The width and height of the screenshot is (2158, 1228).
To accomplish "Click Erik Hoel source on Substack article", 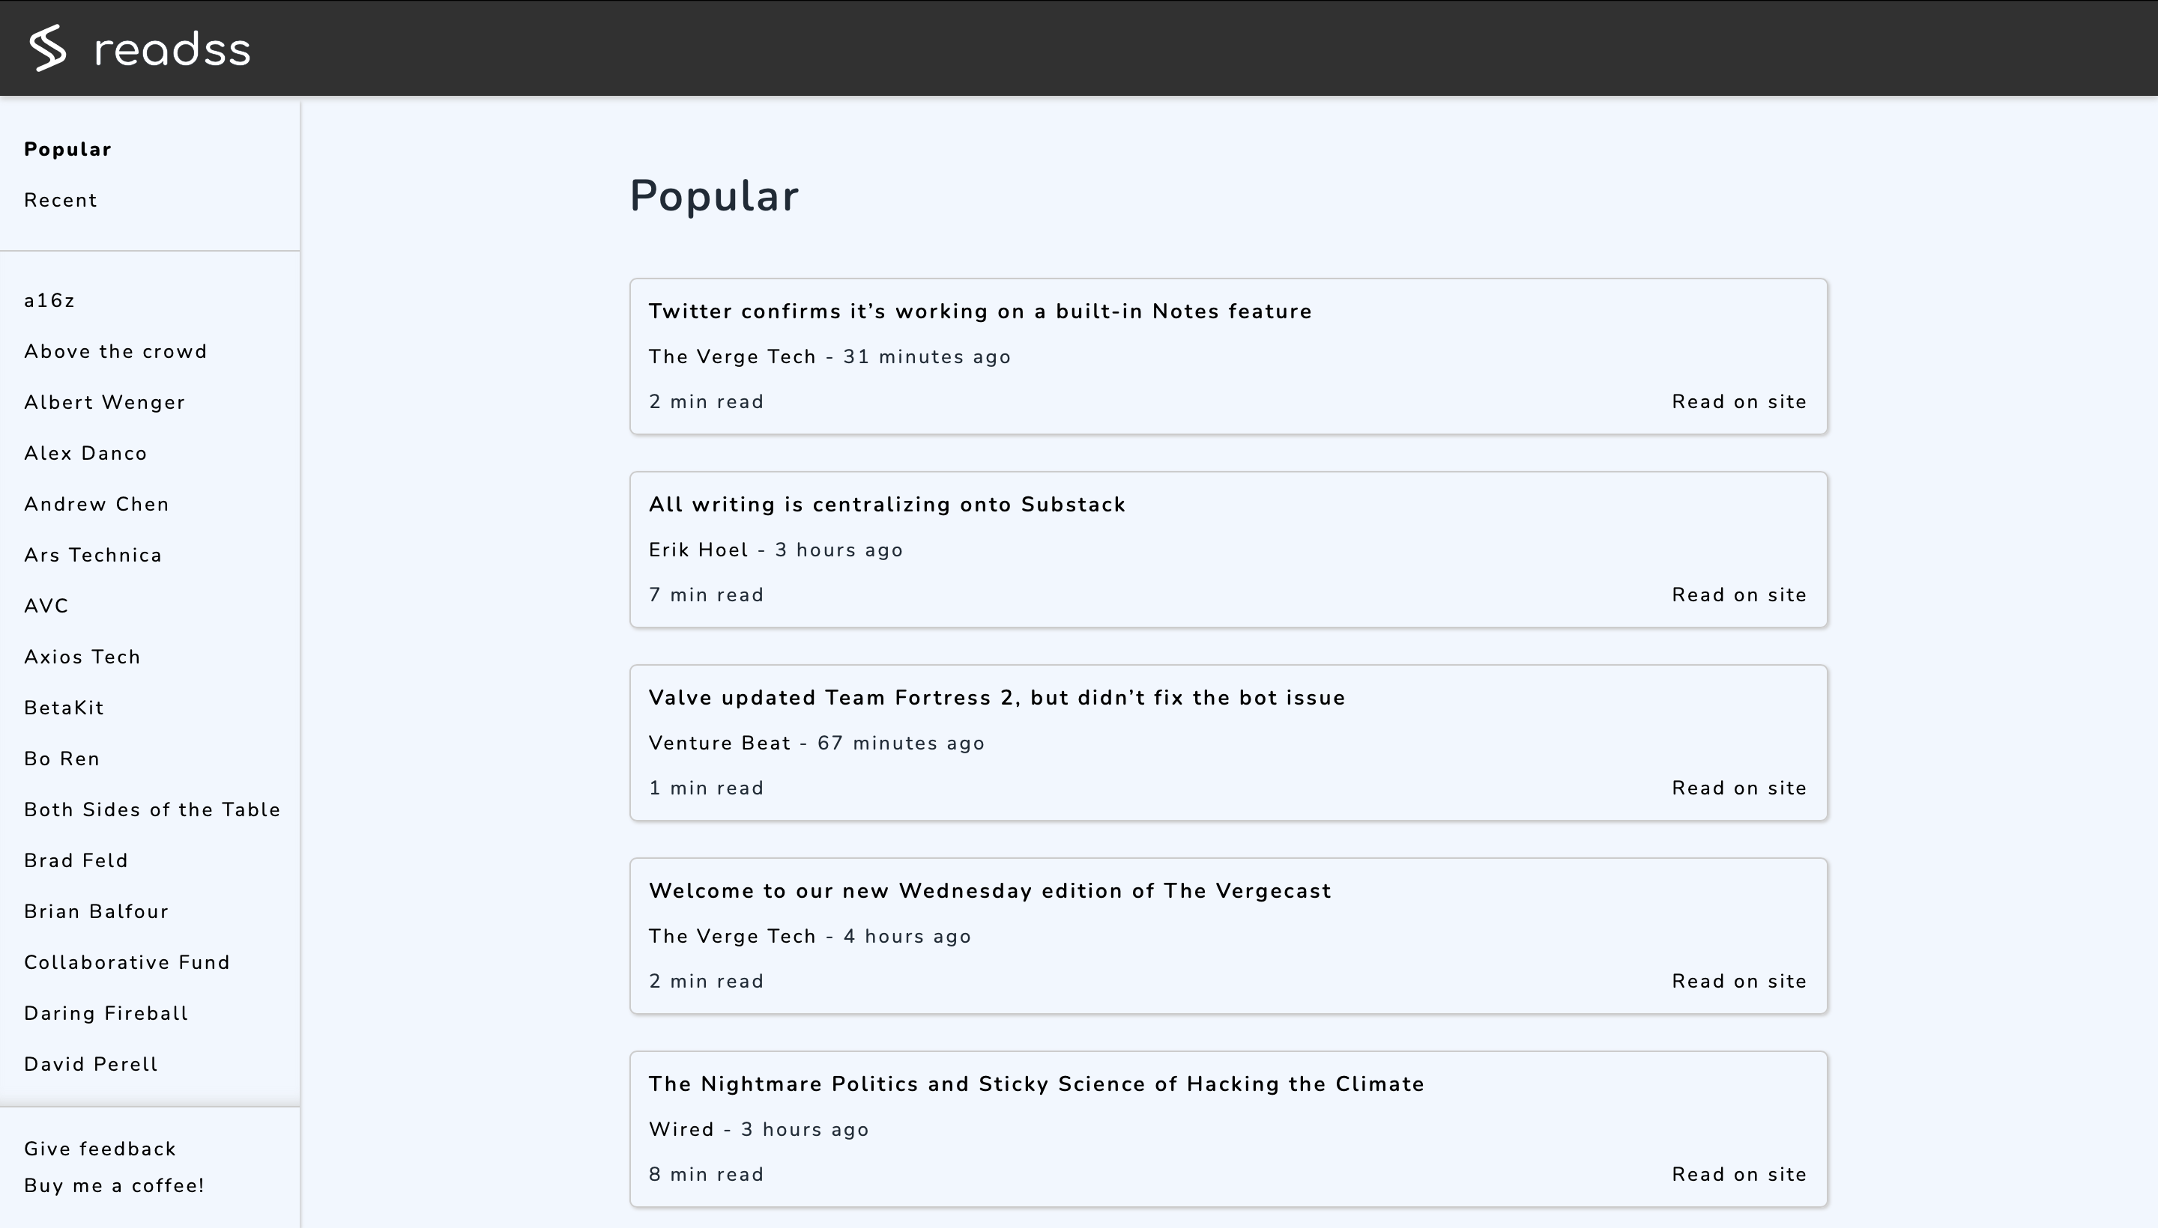I will 698,550.
